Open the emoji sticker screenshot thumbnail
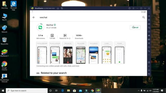This screenshot has height=93, width=166. click(x=107, y=53)
